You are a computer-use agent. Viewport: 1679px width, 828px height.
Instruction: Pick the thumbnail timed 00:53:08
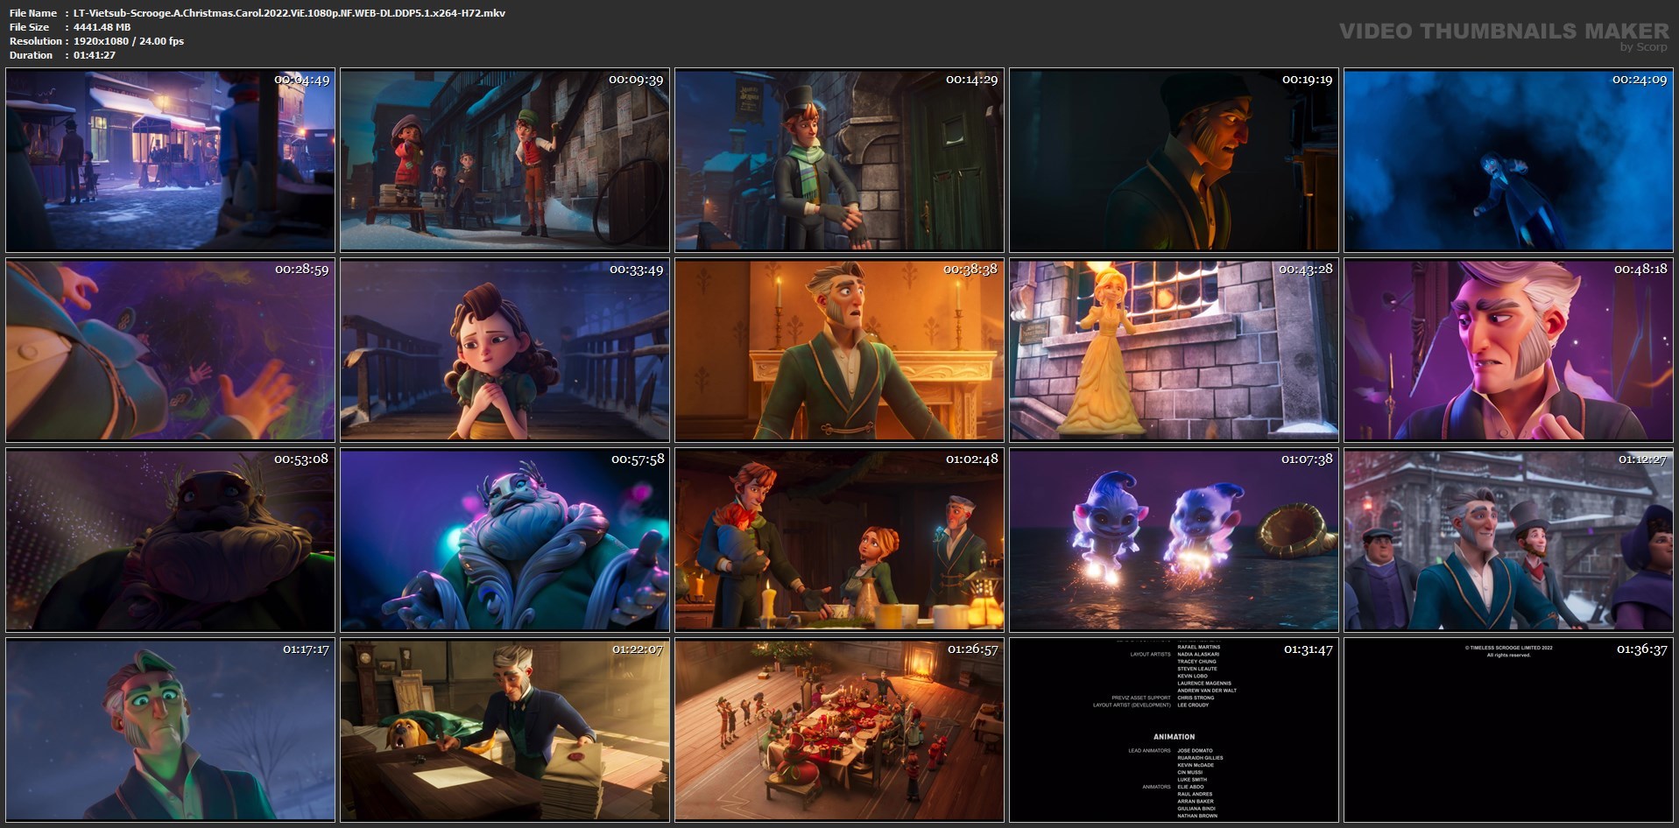click(x=170, y=540)
